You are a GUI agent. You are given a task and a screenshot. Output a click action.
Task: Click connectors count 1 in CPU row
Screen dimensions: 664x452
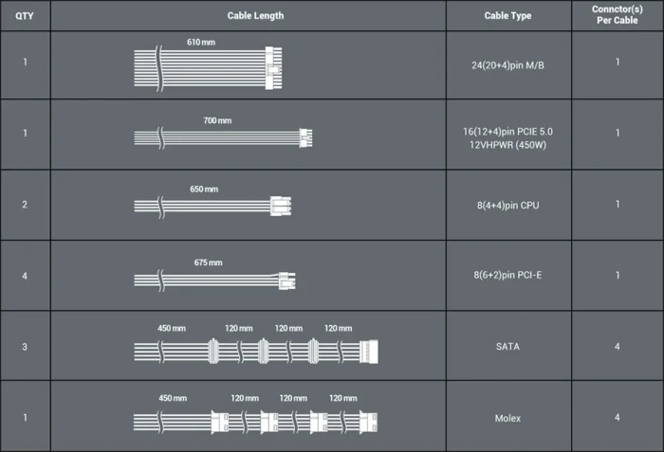618,205
